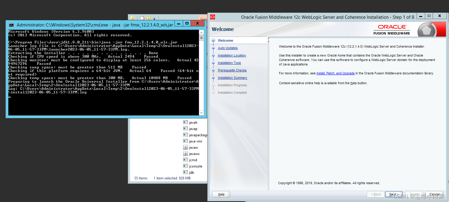Go to the Prerequisite Checks step
Screen dimensions: 449x202
232,70
